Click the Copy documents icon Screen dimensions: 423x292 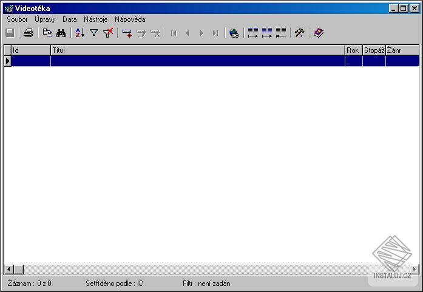click(x=47, y=33)
